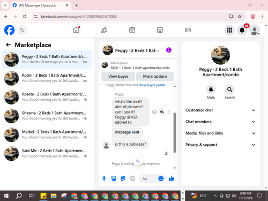Open Shawna conversation in list
Screen dimensions: 268x201
[x=47, y=116]
